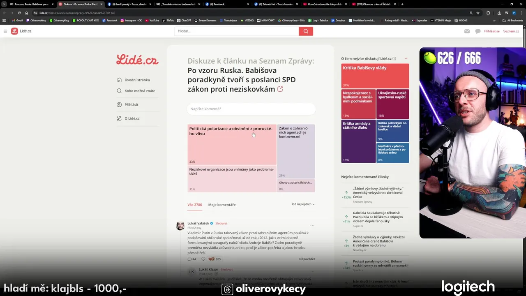The height and width of the screenshot is (296, 526).
Task: Select the Vše 2786 comments tab
Action: [x=195, y=205]
